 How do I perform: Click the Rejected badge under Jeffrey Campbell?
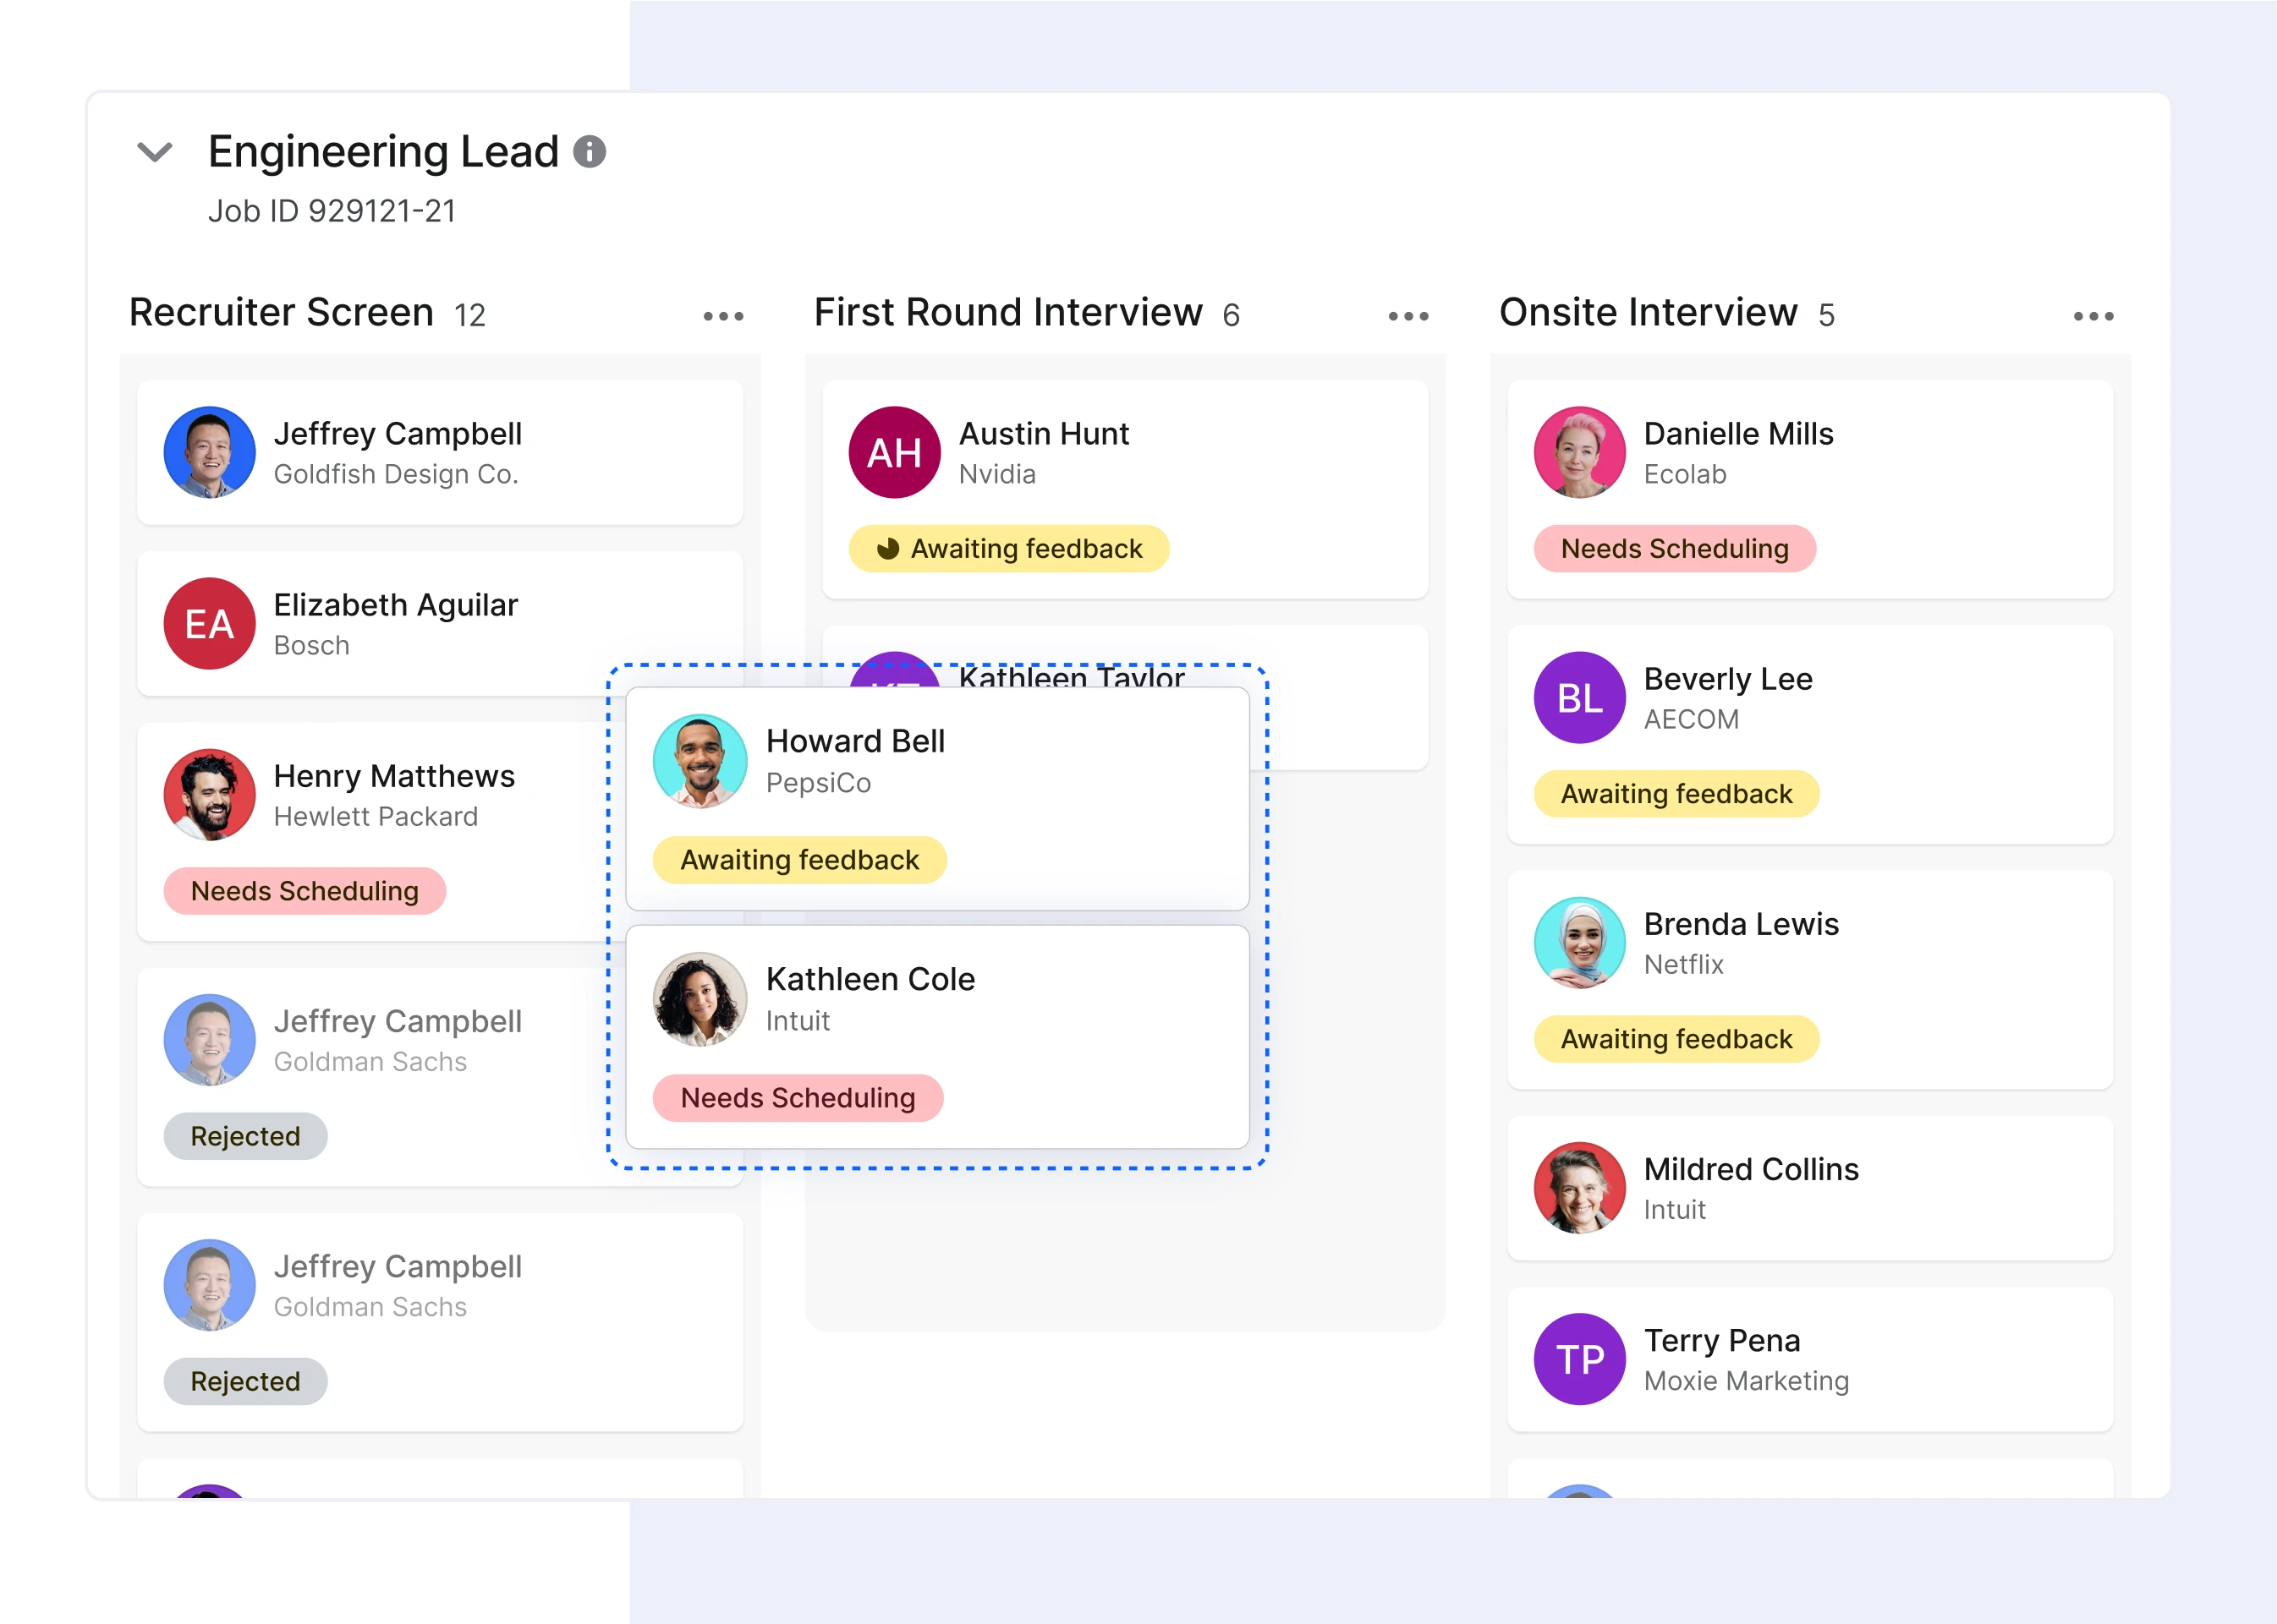245,1136
